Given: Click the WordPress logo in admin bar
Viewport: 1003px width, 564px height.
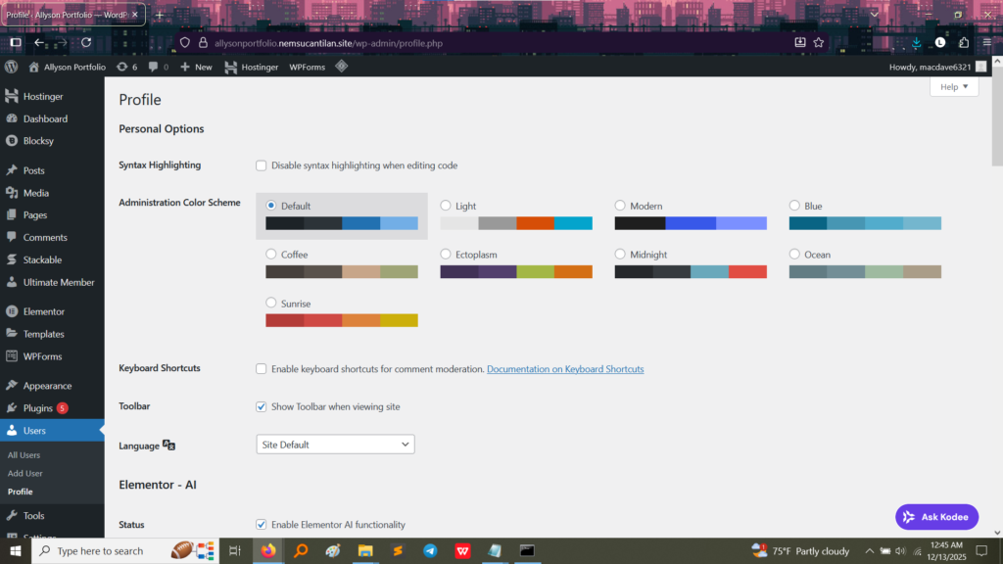Looking at the screenshot, I should pyautogui.click(x=12, y=67).
